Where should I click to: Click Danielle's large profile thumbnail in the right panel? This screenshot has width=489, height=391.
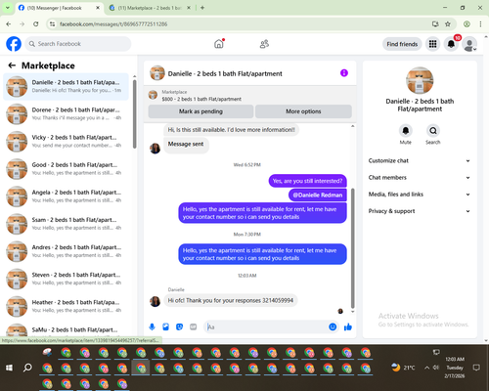point(420,80)
